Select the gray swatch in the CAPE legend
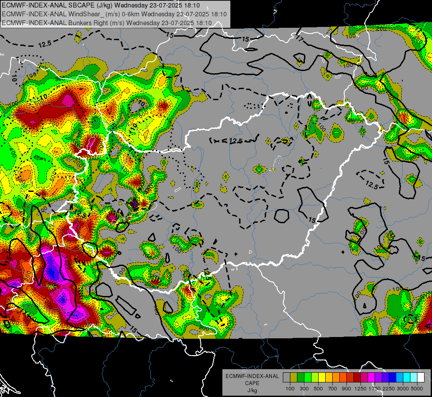This screenshot has height=397, width=432. (286, 377)
